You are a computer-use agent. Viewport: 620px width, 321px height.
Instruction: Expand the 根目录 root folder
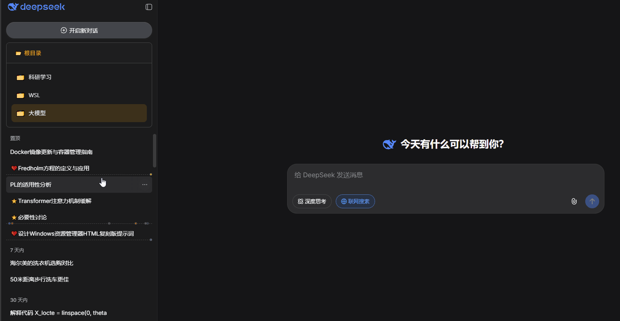[32, 53]
